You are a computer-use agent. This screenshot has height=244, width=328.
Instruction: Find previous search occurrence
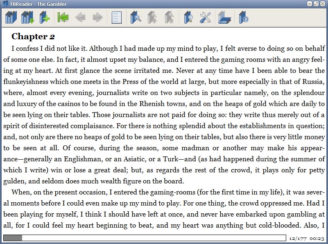(x=169, y=17)
